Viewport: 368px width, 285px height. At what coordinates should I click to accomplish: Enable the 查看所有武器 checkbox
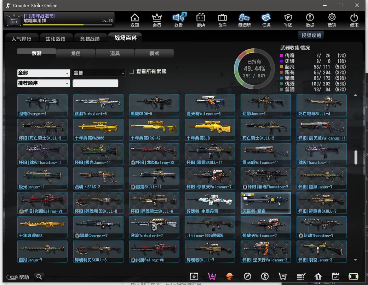tap(132, 72)
